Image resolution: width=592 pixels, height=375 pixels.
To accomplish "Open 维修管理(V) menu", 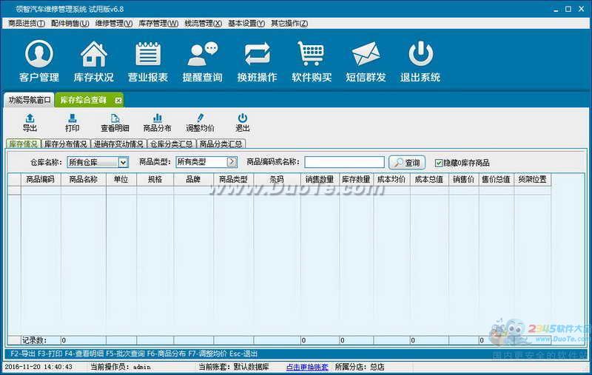I will tap(114, 24).
